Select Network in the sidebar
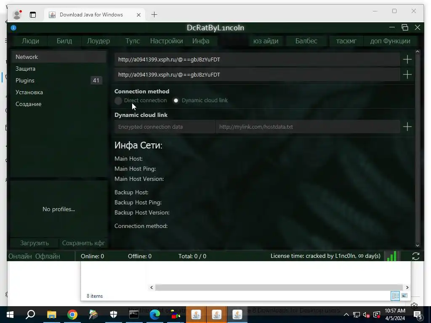Viewport: 431px width, 323px height. point(59,57)
